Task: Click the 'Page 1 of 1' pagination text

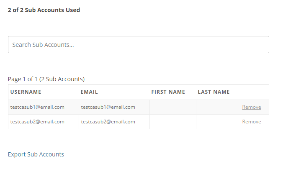Action: point(23,79)
